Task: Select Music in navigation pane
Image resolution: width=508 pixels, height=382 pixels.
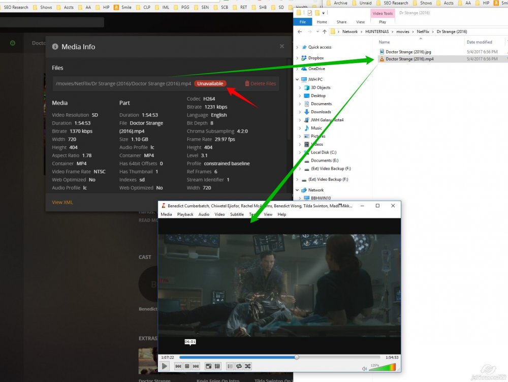Action: click(x=316, y=128)
